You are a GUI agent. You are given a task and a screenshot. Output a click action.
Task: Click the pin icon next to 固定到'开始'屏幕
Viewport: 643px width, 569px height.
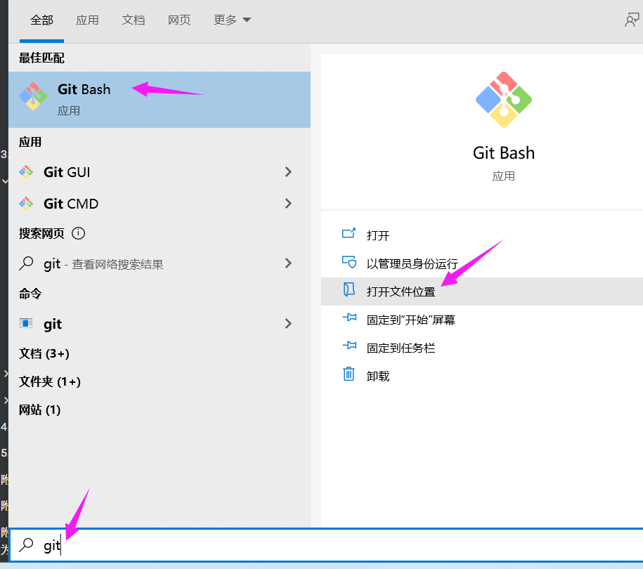click(349, 319)
